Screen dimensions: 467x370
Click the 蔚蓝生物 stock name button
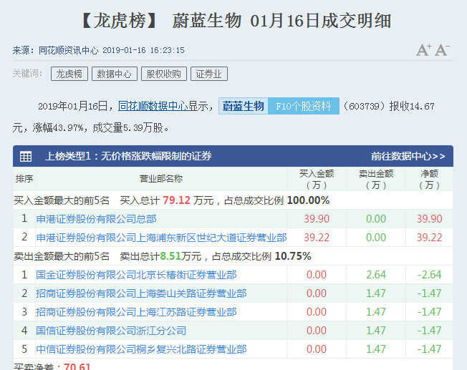click(243, 106)
